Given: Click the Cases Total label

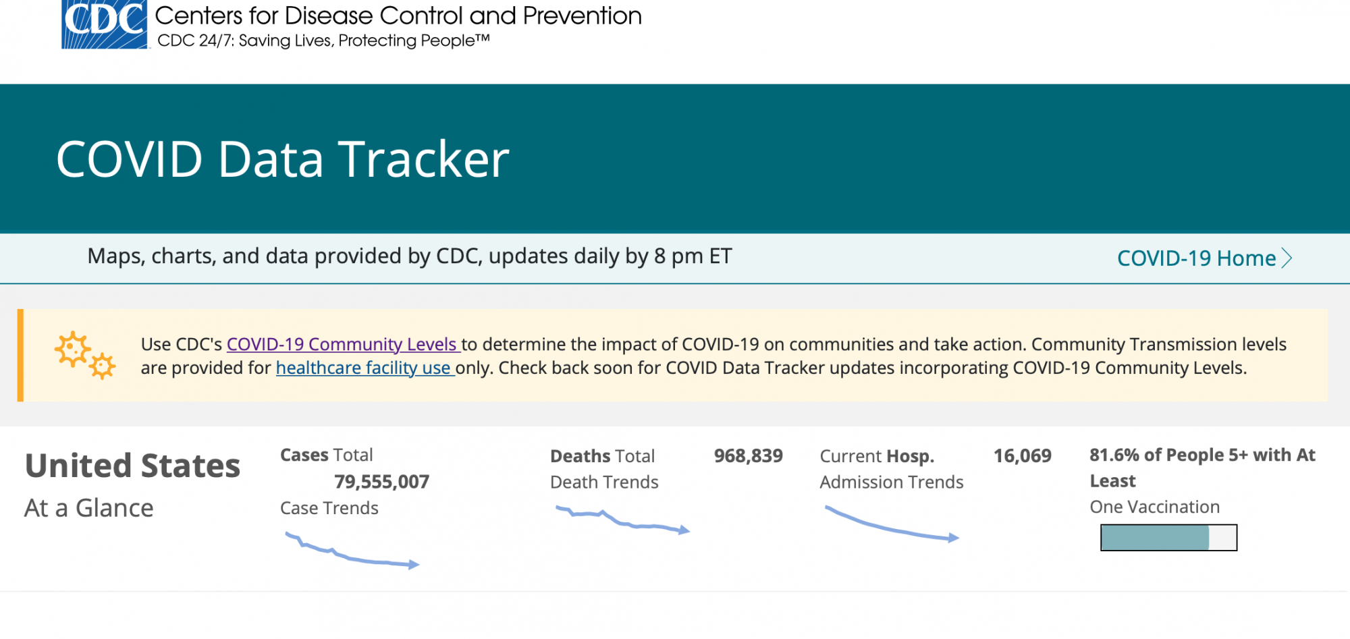Looking at the screenshot, I should pos(326,455).
